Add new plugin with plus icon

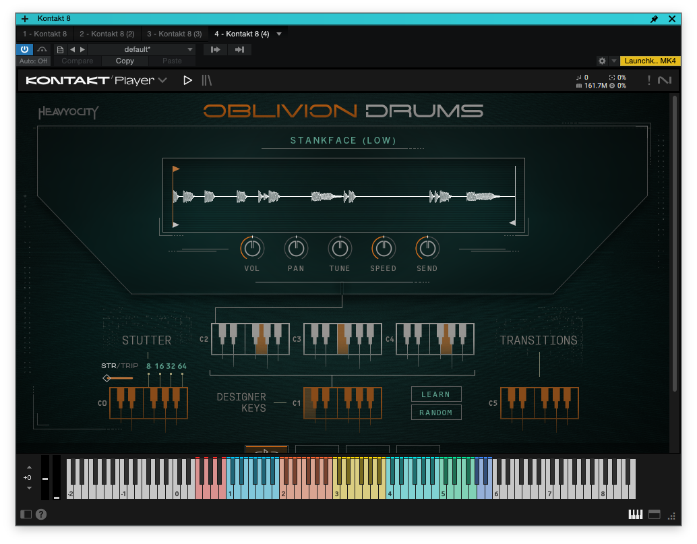click(x=25, y=19)
